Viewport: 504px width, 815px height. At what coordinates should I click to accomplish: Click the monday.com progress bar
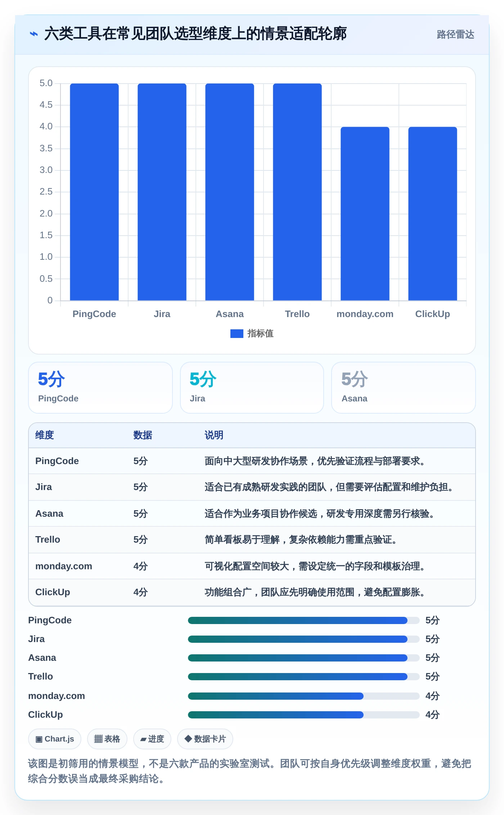click(304, 696)
